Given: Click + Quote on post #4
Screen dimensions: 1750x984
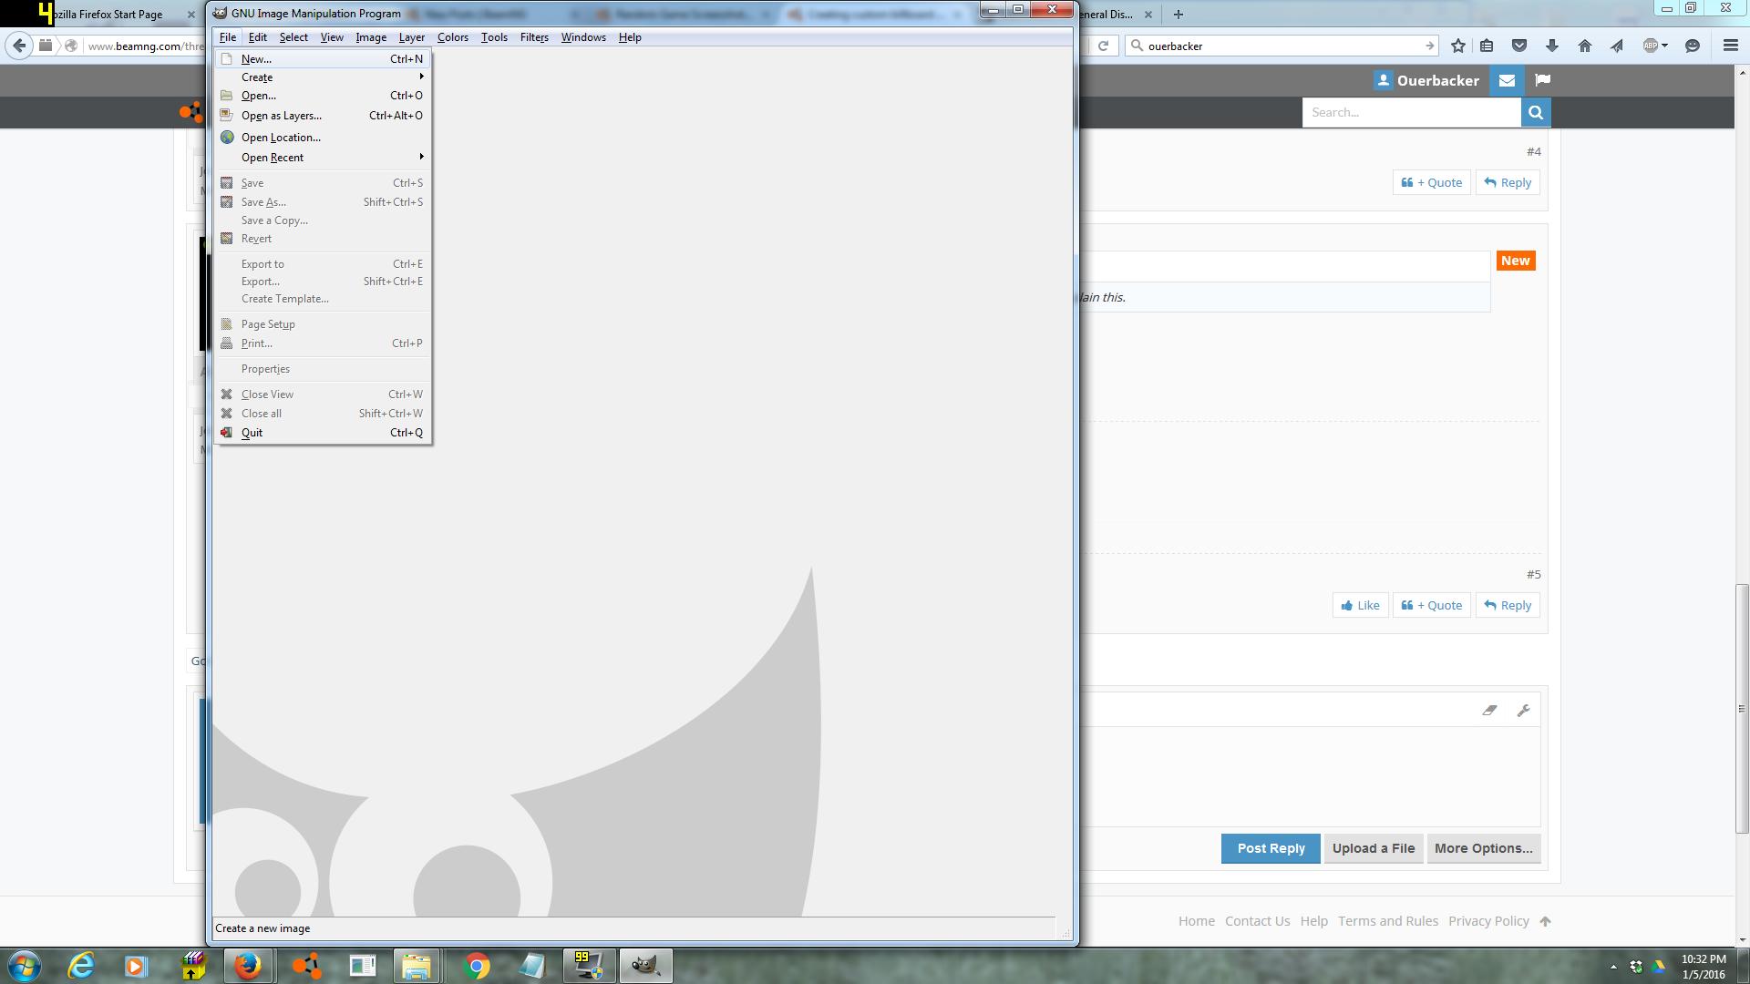Looking at the screenshot, I should (1431, 182).
